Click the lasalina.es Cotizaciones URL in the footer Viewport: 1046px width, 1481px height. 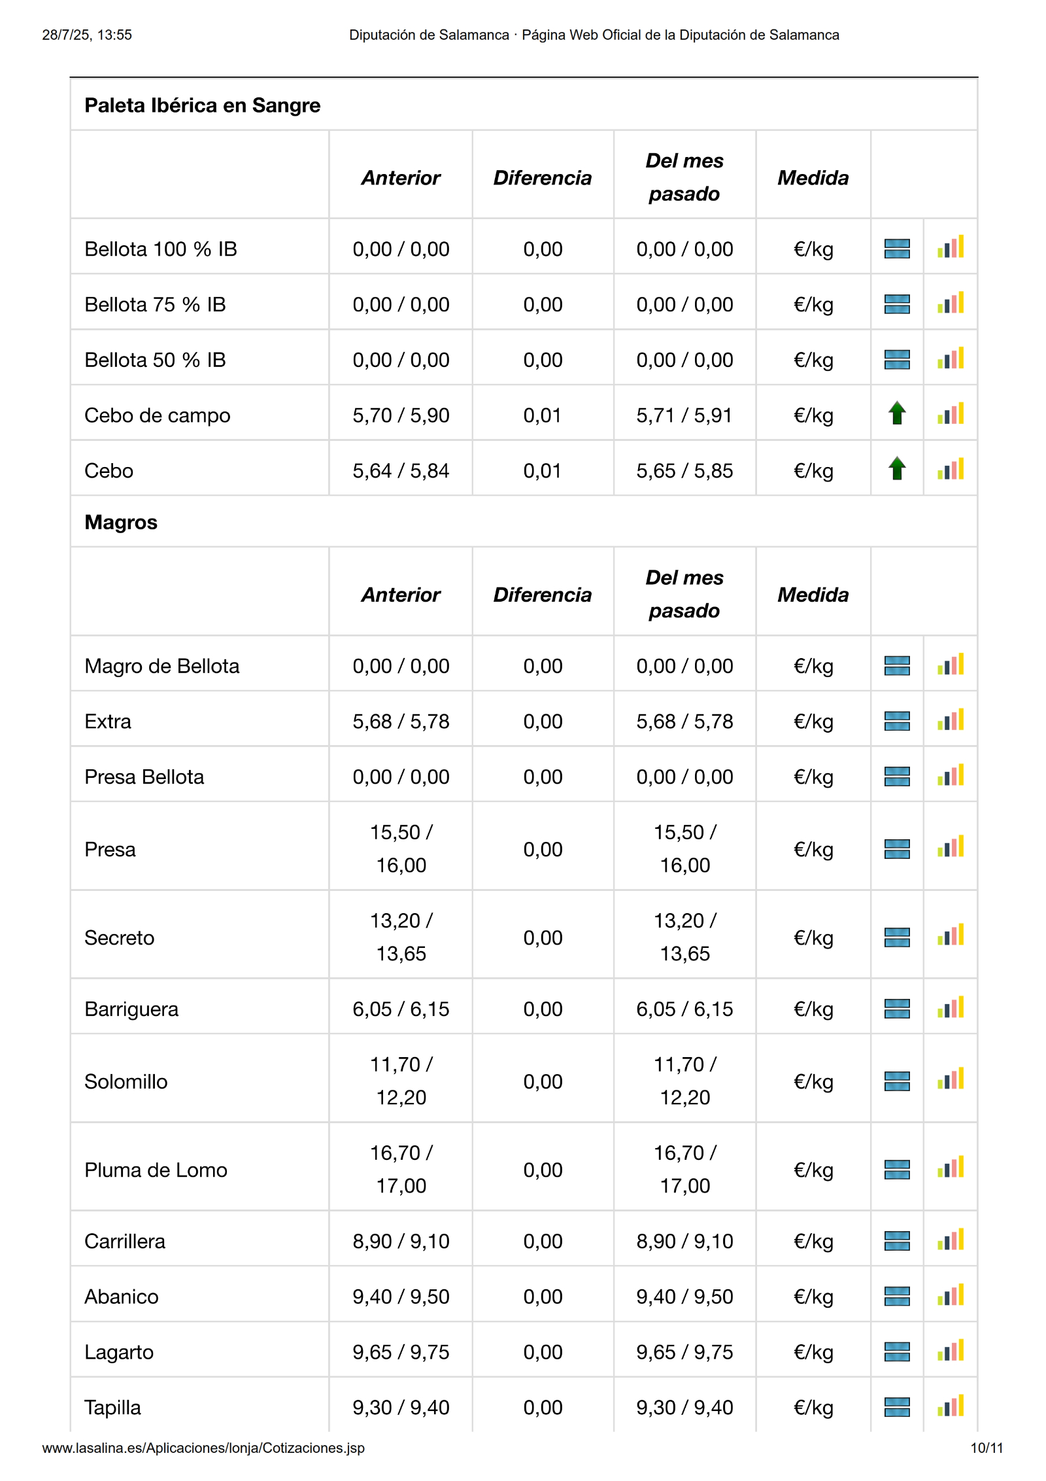(x=203, y=1448)
